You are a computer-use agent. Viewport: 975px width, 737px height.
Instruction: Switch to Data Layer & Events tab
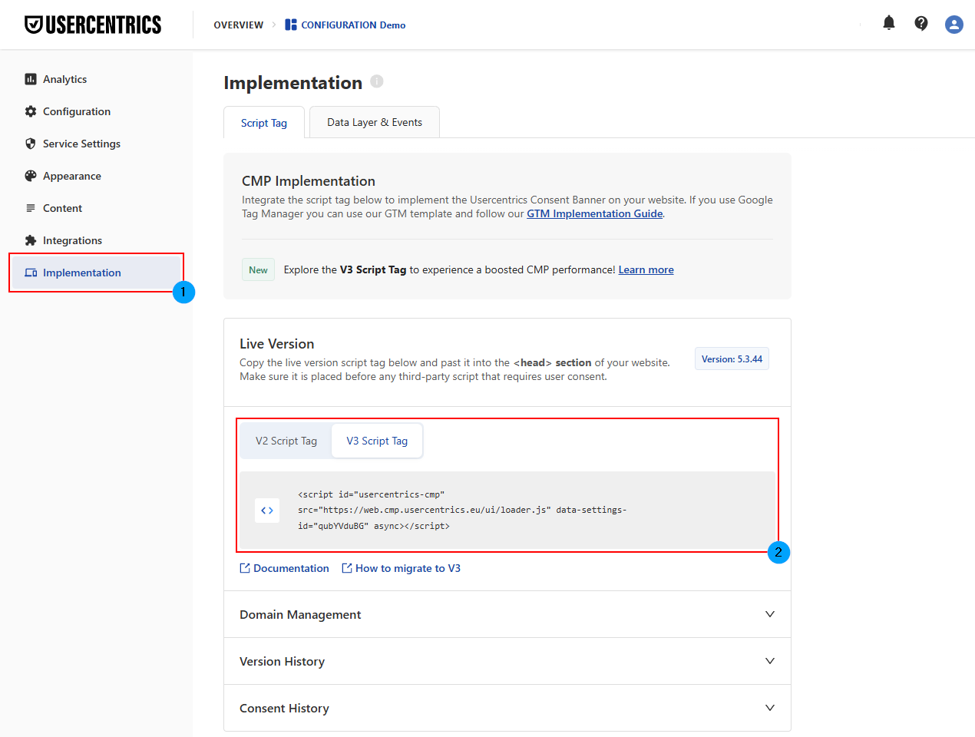pyautogui.click(x=375, y=122)
